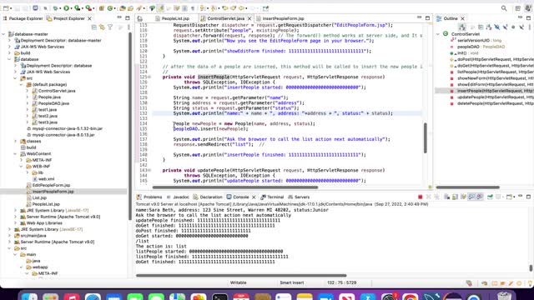Click the green Run toolbar button
534x300 pixels.
[67, 8]
